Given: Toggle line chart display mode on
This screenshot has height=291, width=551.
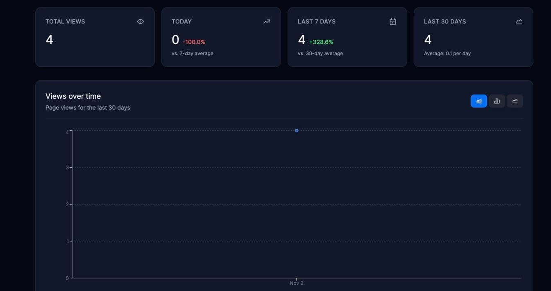Looking at the screenshot, I should point(515,101).
